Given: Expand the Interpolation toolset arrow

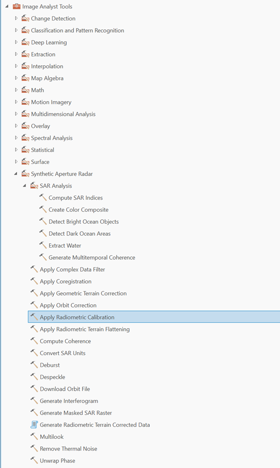Looking at the screenshot, I should [16, 66].
